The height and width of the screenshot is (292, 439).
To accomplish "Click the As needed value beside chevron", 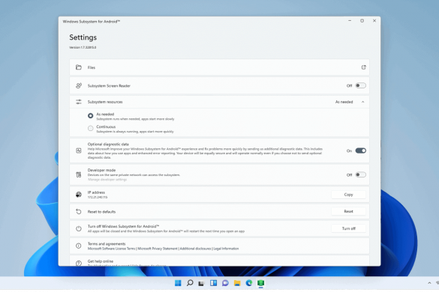I will point(344,102).
